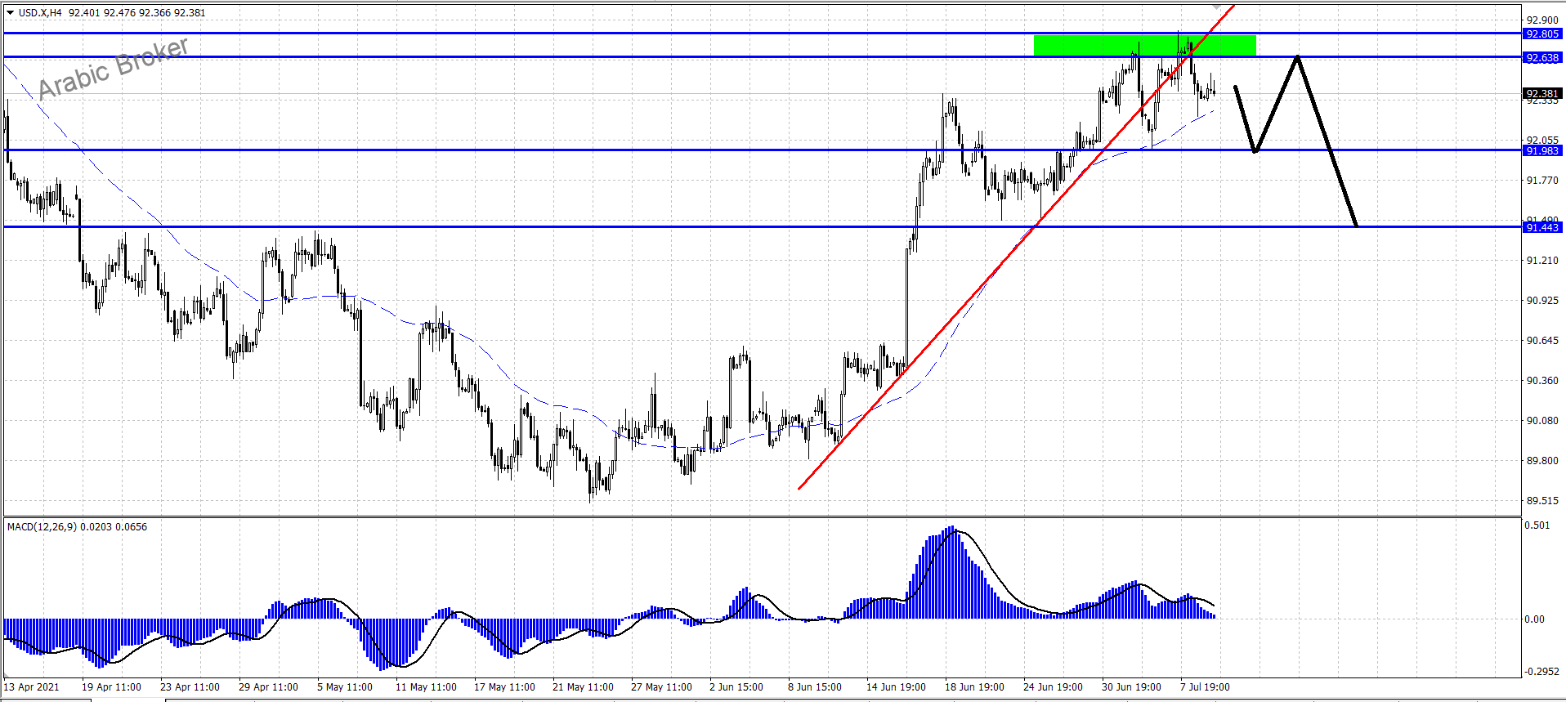Viewport: 1566px width, 702px height.
Task: Click the 90.360 price axis label
Action: pyautogui.click(x=1542, y=381)
